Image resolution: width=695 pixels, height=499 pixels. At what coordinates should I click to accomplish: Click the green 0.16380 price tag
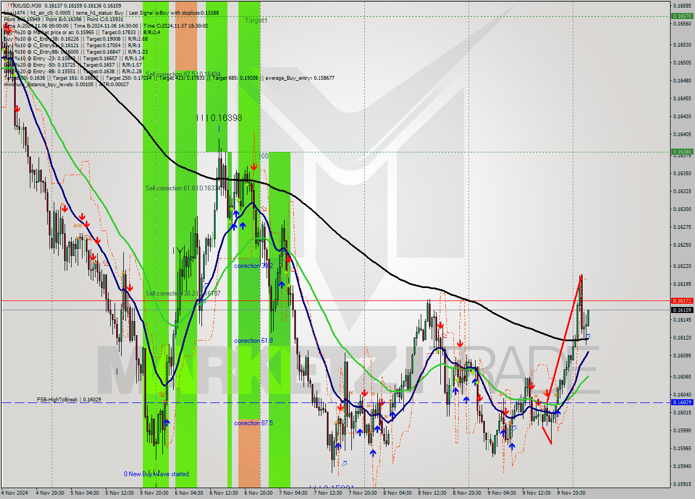682,152
